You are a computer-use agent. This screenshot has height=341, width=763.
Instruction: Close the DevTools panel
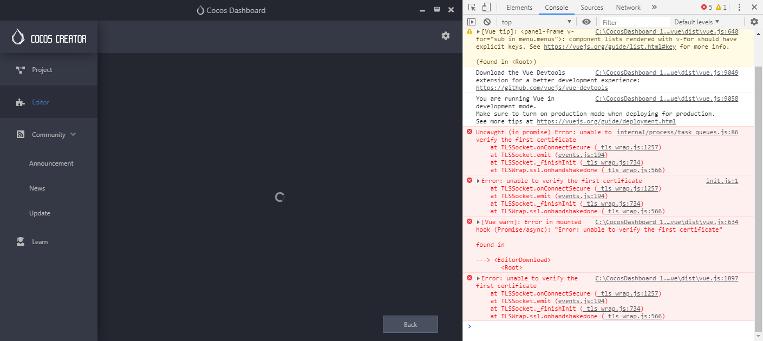[x=754, y=8]
